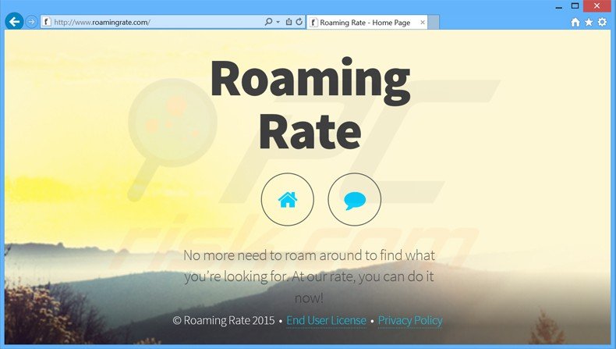Select the Roaming Rate - Home Page tab
This screenshot has width=616, height=349.
364,23
